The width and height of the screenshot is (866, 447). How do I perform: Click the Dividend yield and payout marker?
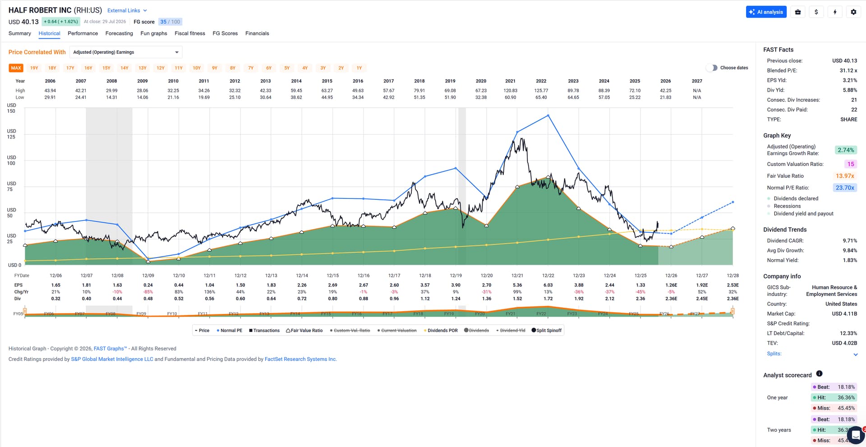click(x=769, y=214)
